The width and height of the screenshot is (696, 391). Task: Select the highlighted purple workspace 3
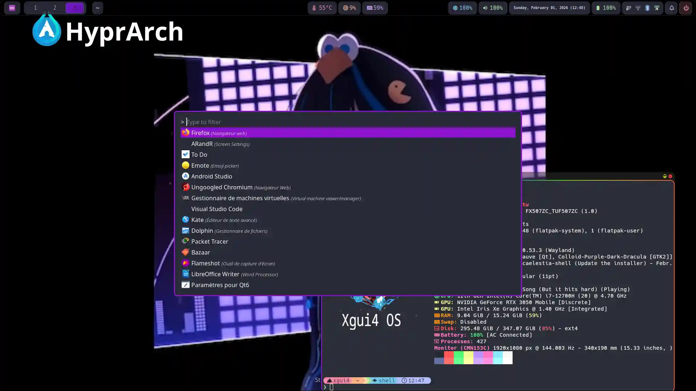[x=75, y=8]
